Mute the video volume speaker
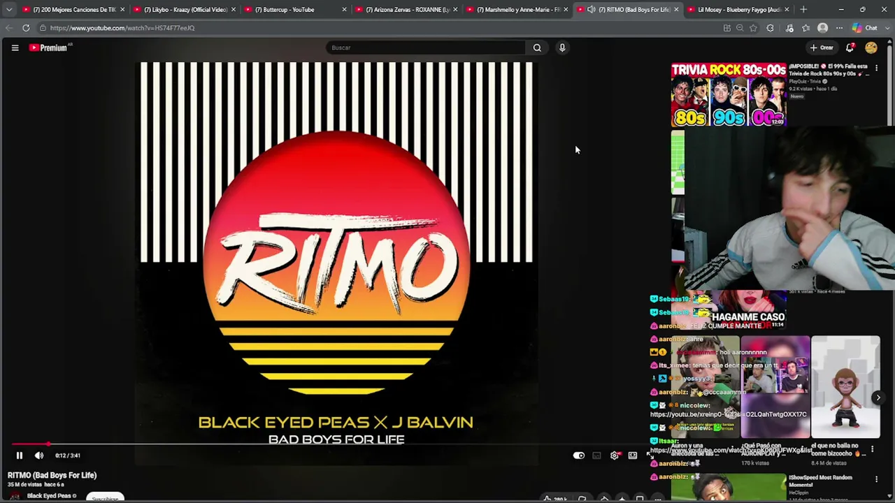The image size is (895, 503). point(39,455)
